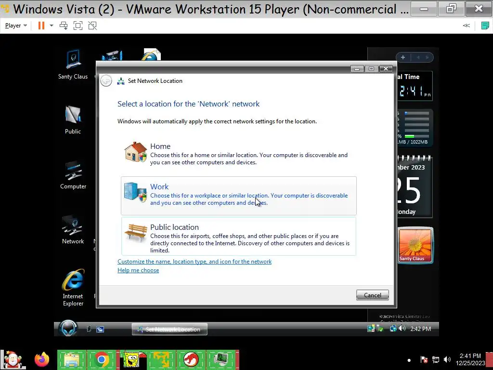
Task: Click the host flag notification tray icon
Action: click(424, 359)
